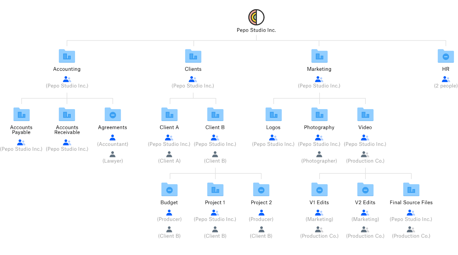Viewport: 458px width, 255px height.
Task: Click the grey person icon under Project 1
Action: point(215,229)
